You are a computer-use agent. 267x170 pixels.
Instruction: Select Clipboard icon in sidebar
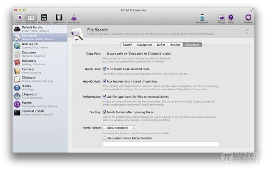17,79
